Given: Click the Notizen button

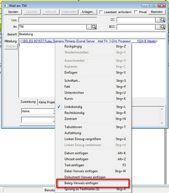Looking at the screenshot, I should click(11, 47).
